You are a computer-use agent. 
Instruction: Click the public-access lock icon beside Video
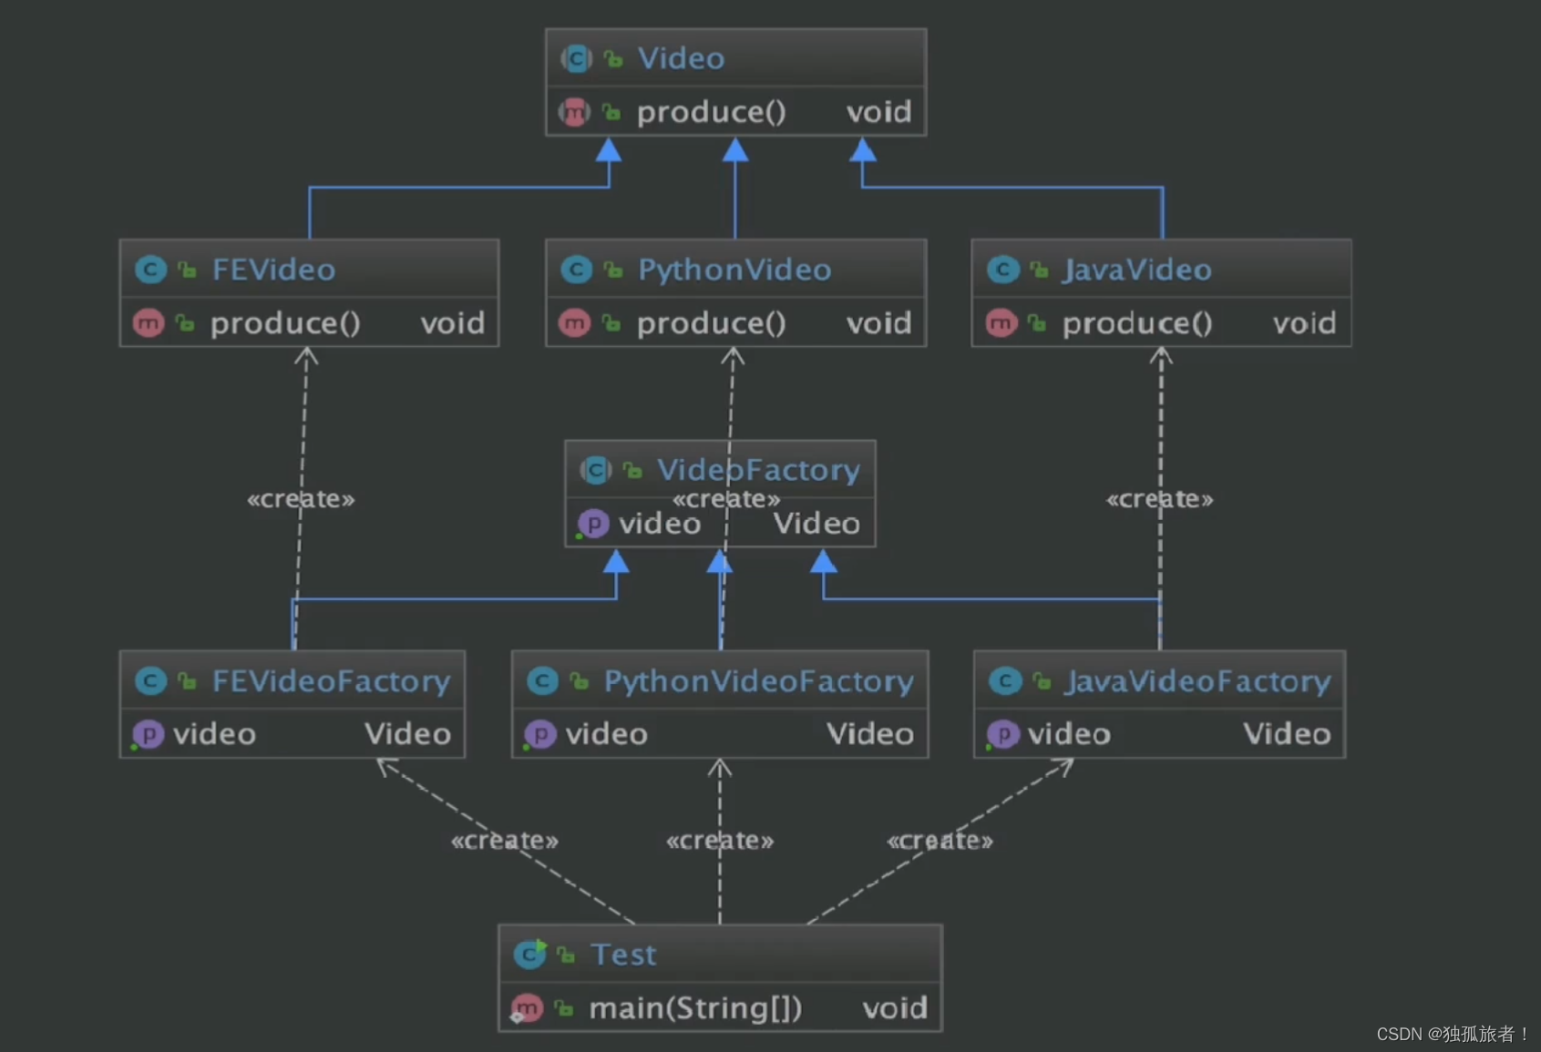coord(613,59)
